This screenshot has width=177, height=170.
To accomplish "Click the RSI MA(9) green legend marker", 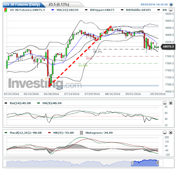I will 38,103.
